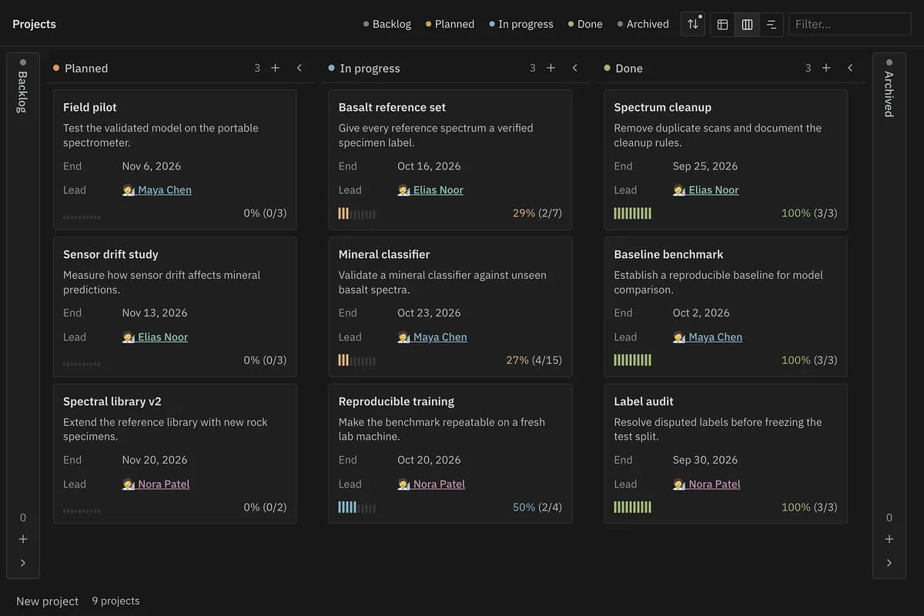Viewport: 924px width, 616px height.
Task: Switch to table view layout
Action: tap(722, 24)
